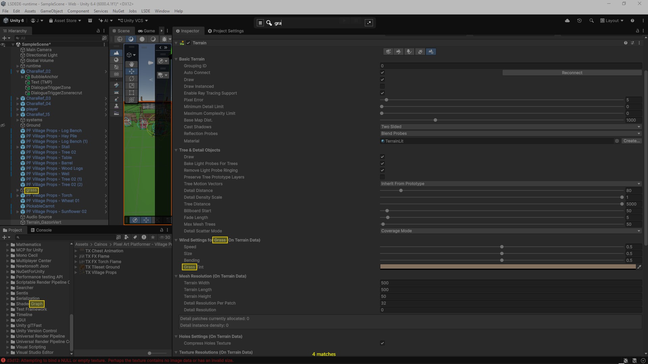Open the Window menu
Image resolution: width=648 pixels, height=364 pixels.
[162, 11]
